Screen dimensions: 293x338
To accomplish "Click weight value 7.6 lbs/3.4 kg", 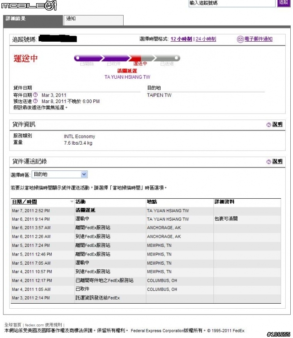I will (78, 143).
